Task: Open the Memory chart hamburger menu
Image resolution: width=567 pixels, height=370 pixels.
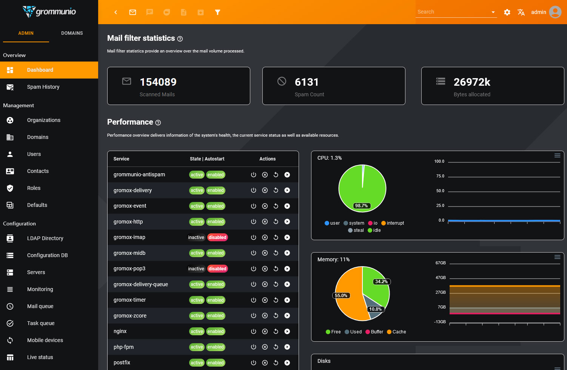Action: [557, 257]
